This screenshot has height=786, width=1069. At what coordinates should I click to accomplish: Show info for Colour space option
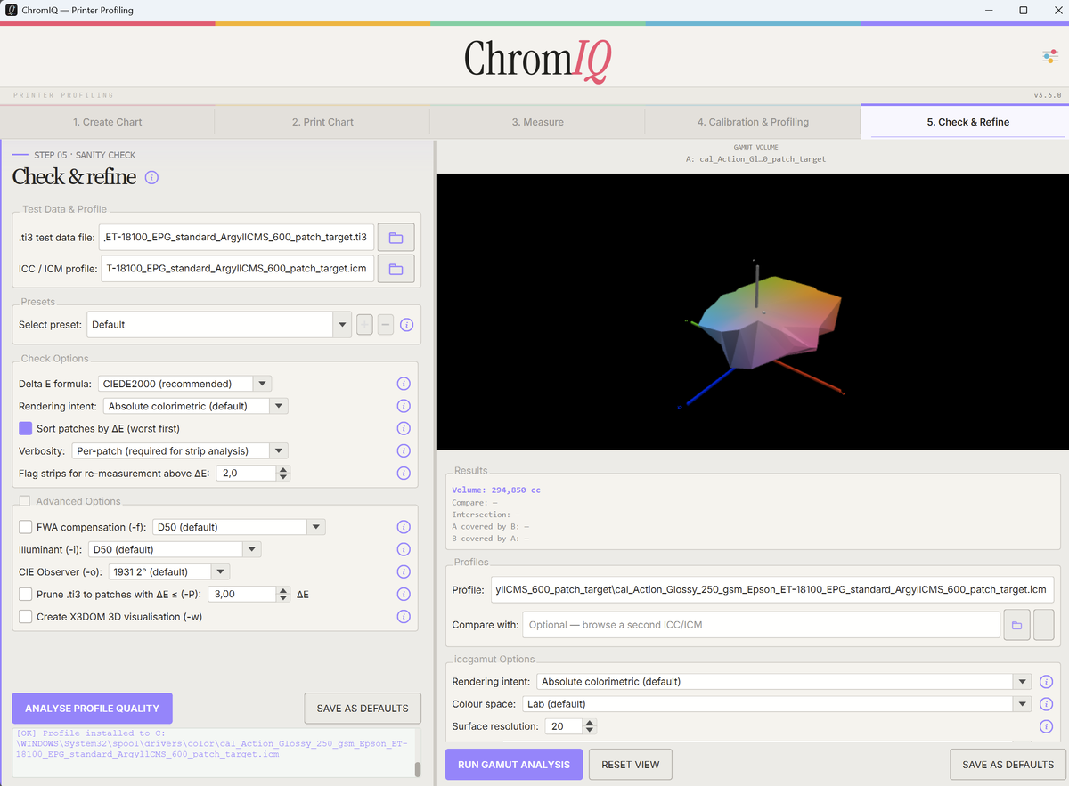(x=1046, y=704)
